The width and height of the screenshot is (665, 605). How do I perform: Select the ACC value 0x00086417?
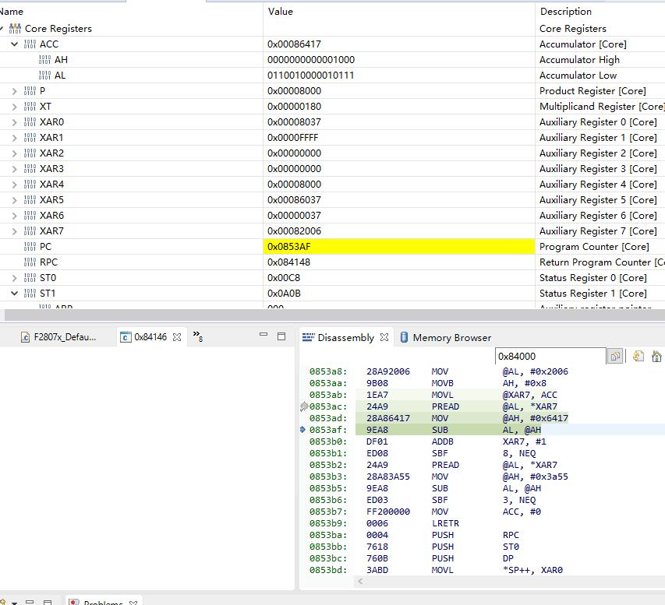[294, 44]
